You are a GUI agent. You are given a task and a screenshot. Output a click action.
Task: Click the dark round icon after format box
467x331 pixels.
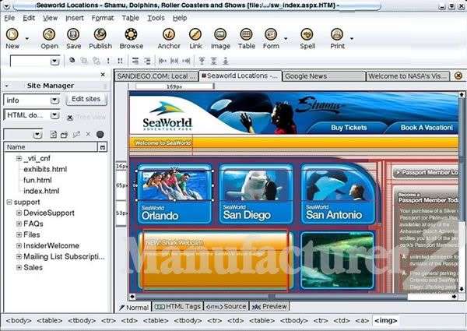coord(72,60)
